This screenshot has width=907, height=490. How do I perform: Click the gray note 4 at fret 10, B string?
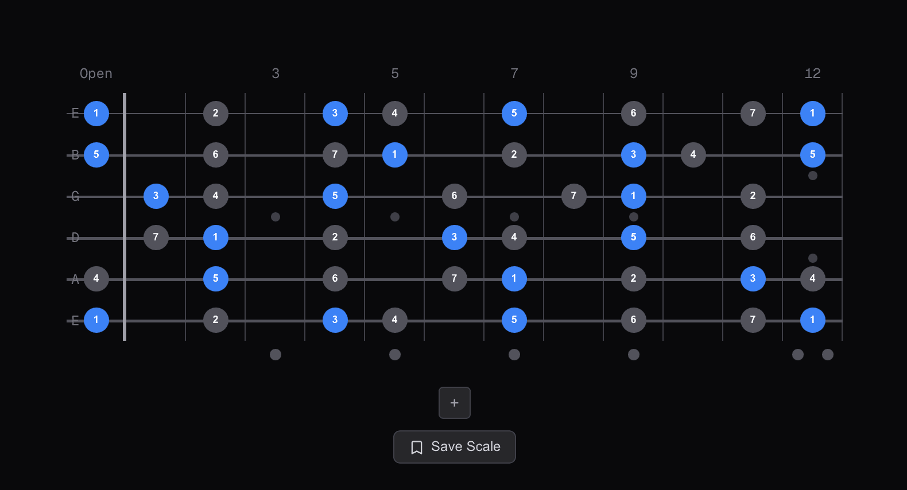(693, 154)
